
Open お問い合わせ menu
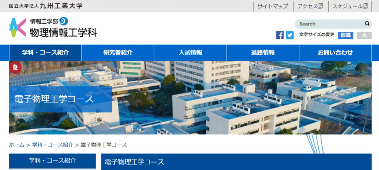(335, 53)
